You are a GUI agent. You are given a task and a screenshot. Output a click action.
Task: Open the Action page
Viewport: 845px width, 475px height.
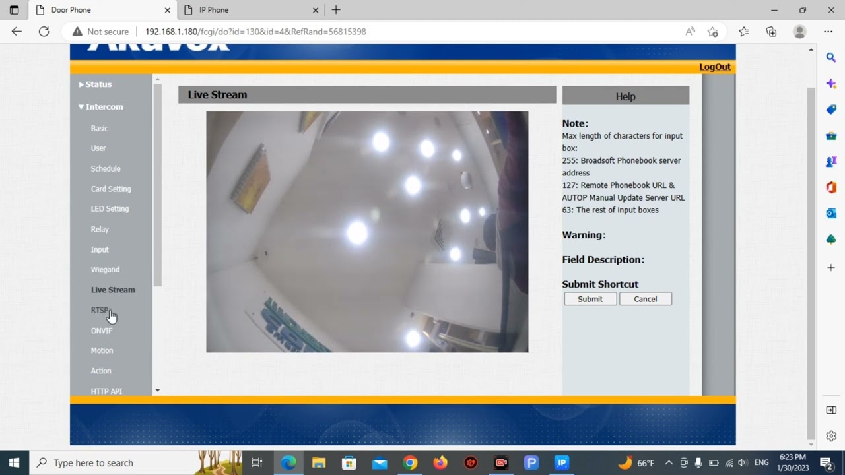click(x=101, y=371)
